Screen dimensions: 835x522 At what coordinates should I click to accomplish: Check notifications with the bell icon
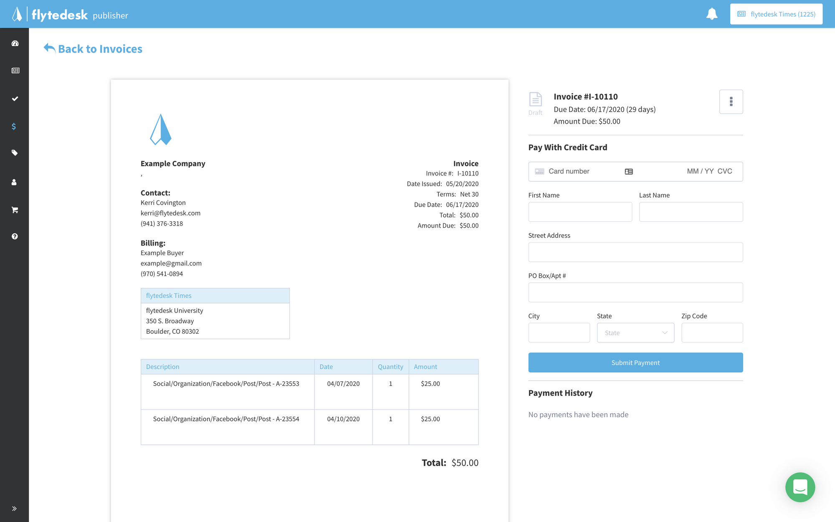[712, 13]
